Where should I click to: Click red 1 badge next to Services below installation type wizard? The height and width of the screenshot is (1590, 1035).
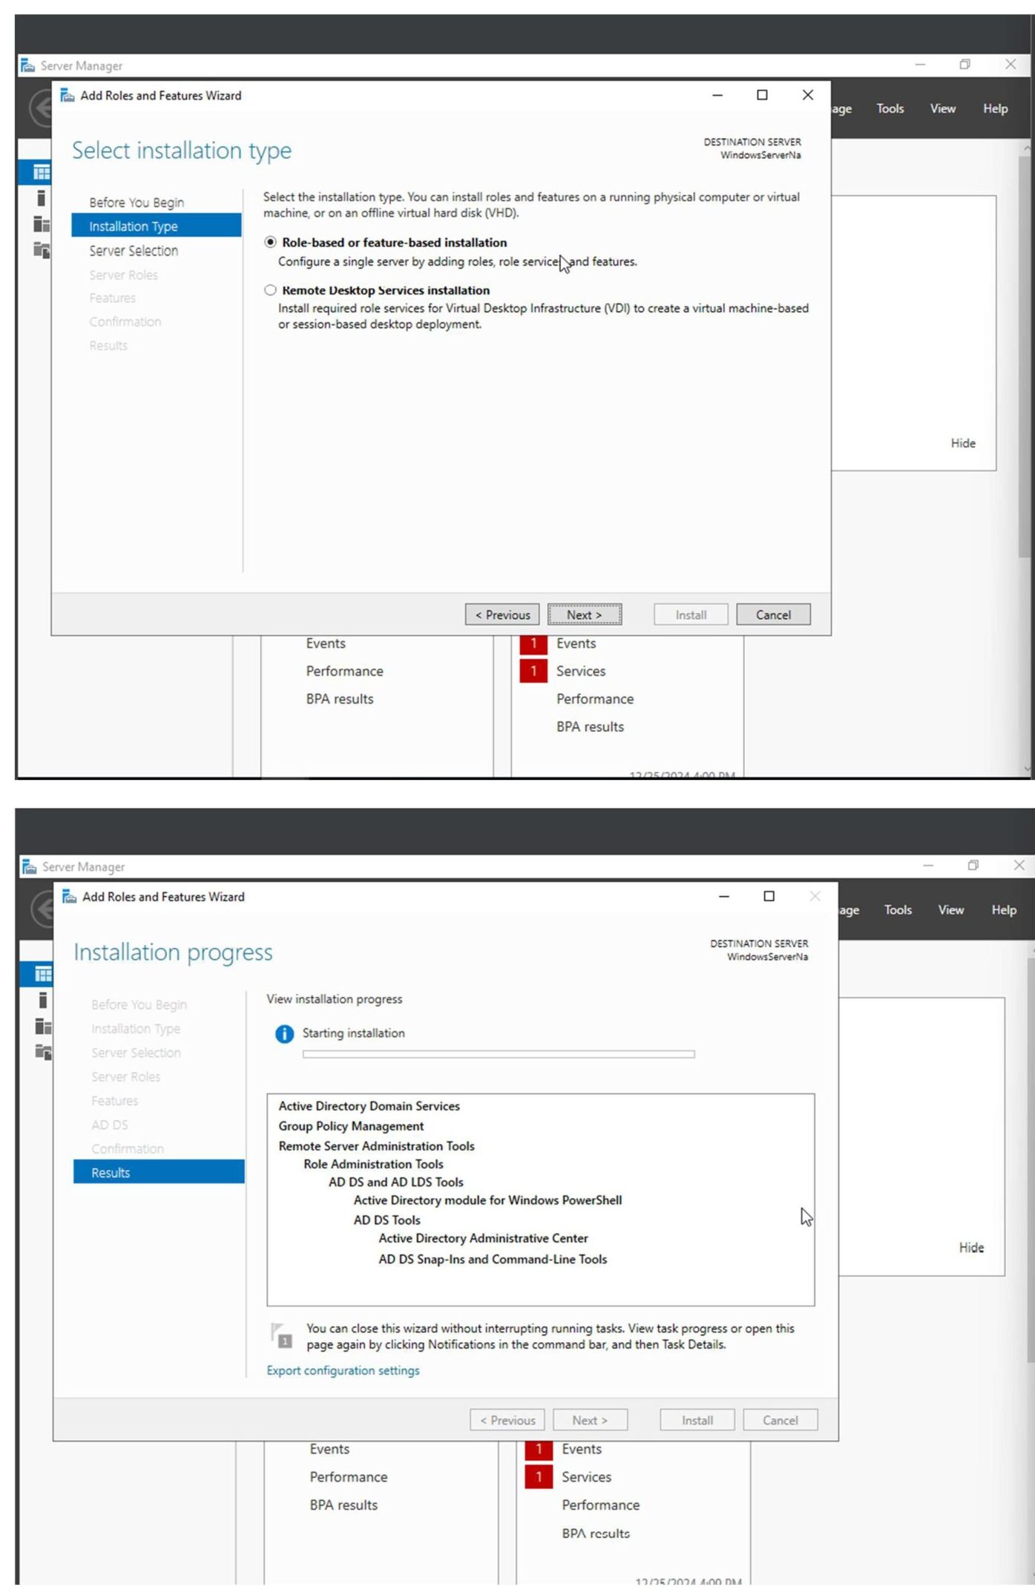[533, 671]
